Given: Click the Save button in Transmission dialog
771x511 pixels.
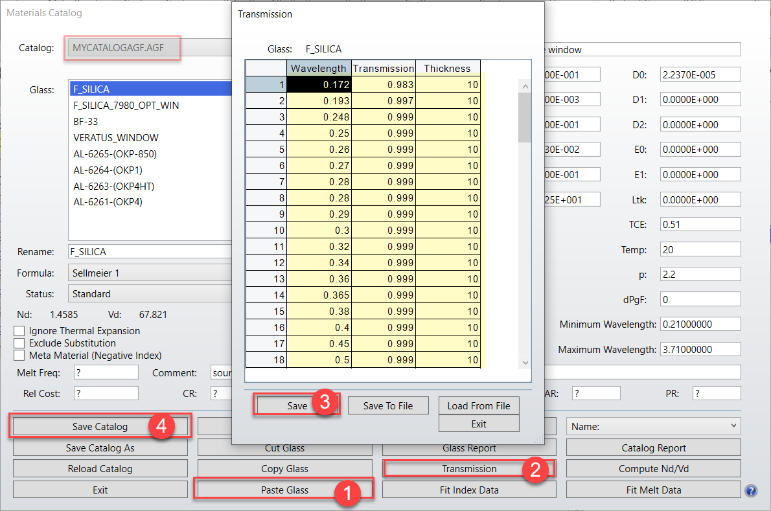Looking at the screenshot, I should point(297,406).
